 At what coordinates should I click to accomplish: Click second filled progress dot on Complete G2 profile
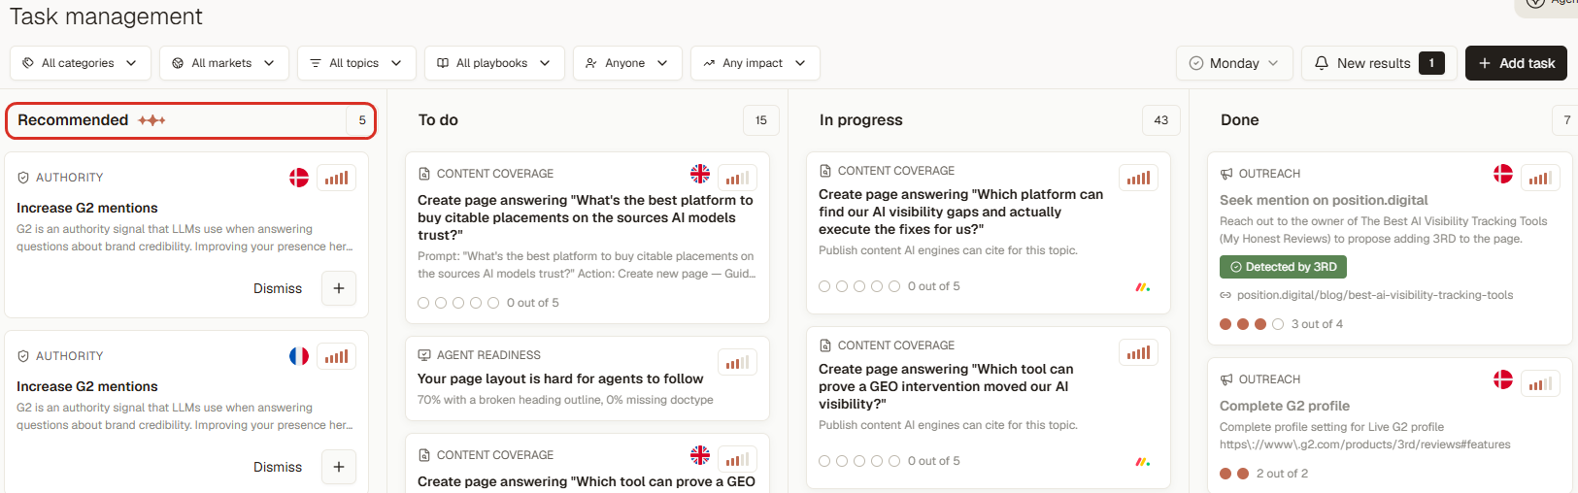(1243, 474)
